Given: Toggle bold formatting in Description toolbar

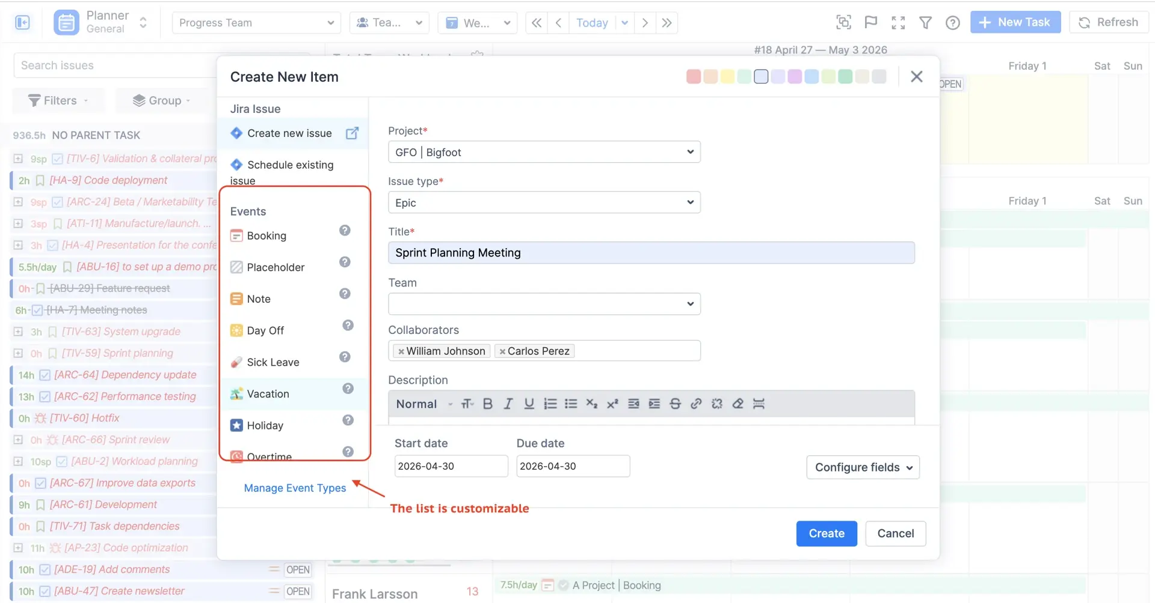Looking at the screenshot, I should click(488, 404).
